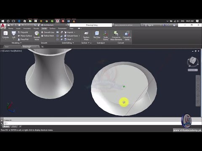This screenshot has height=151, width=202.
Task: Open the Sign In dropdown arrow
Action: pos(161,25)
